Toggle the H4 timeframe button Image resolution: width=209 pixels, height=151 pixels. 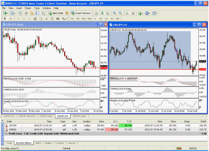click(101, 19)
